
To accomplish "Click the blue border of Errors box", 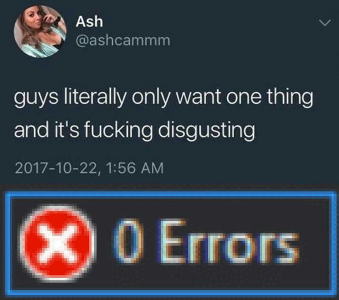I will [x=169, y=194].
